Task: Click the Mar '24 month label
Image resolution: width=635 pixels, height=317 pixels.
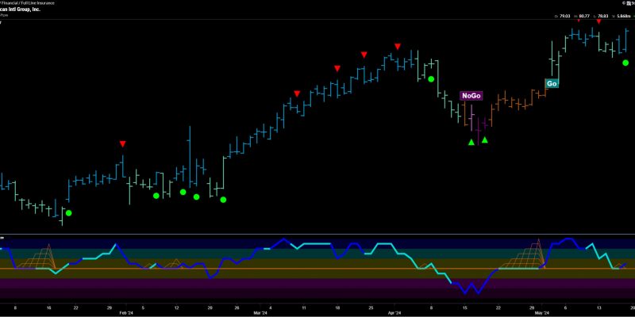Action: coord(260,313)
